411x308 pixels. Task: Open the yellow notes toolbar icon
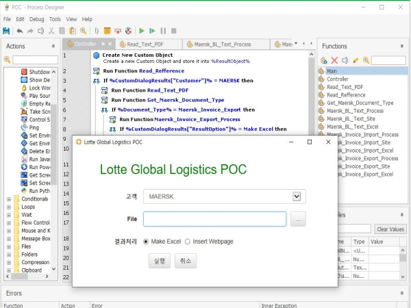[108, 31]
